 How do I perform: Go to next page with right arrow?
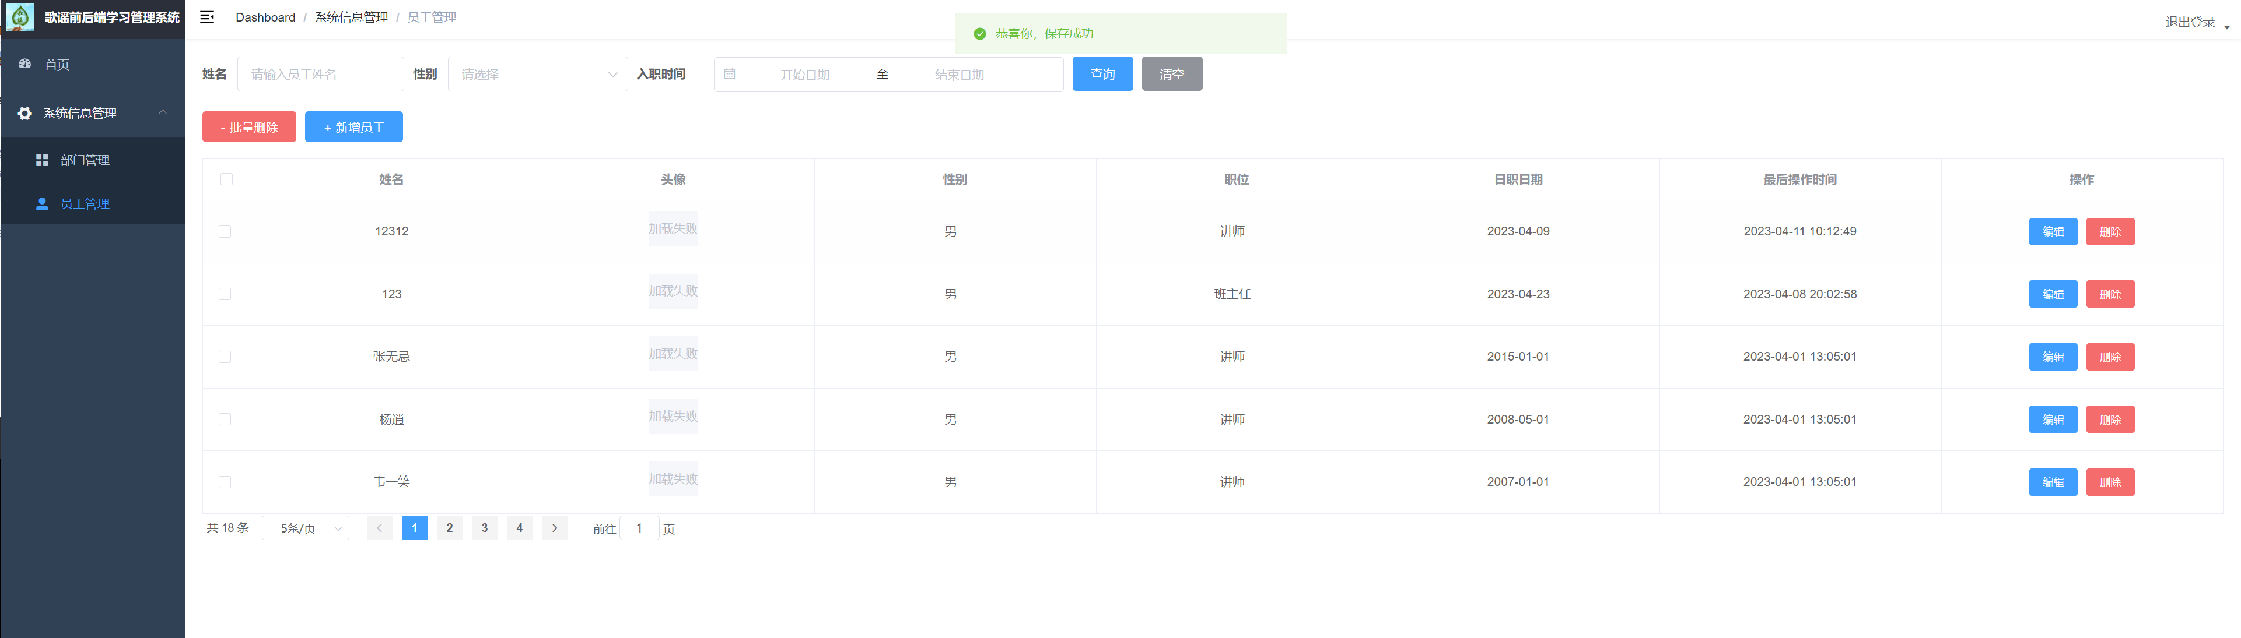(554, 528)
